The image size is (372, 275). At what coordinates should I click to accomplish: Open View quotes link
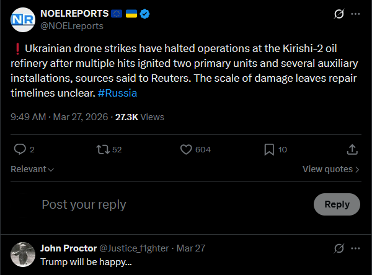click(330, 169)
